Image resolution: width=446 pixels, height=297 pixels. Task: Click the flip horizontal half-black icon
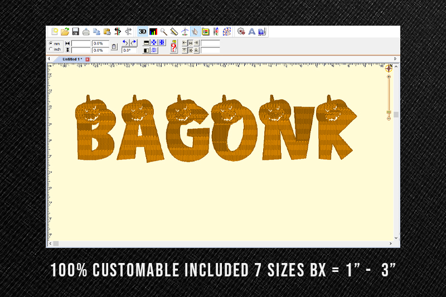(147, 51)
